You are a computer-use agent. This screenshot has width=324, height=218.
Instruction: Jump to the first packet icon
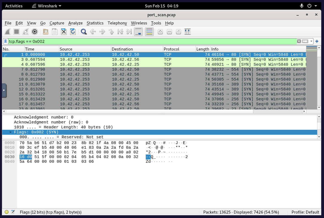(x=120, y=32)
